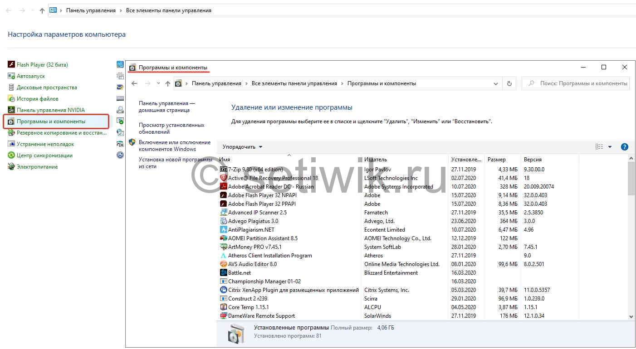Click the Active@ File Recovery icon
The height and width of the screenshot is (349, 636).
[224, 178]
